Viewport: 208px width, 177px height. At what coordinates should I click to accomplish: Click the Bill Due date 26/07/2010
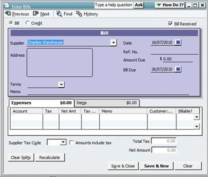(x=163, y=69)
